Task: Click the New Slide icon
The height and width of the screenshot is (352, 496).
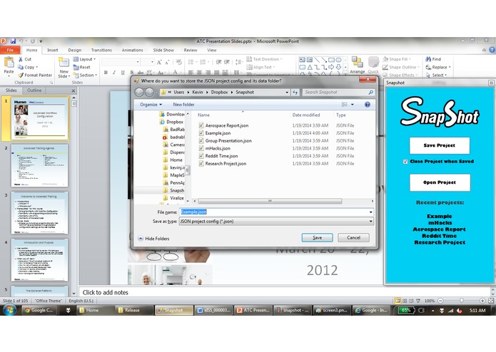Action: [64, 63]
